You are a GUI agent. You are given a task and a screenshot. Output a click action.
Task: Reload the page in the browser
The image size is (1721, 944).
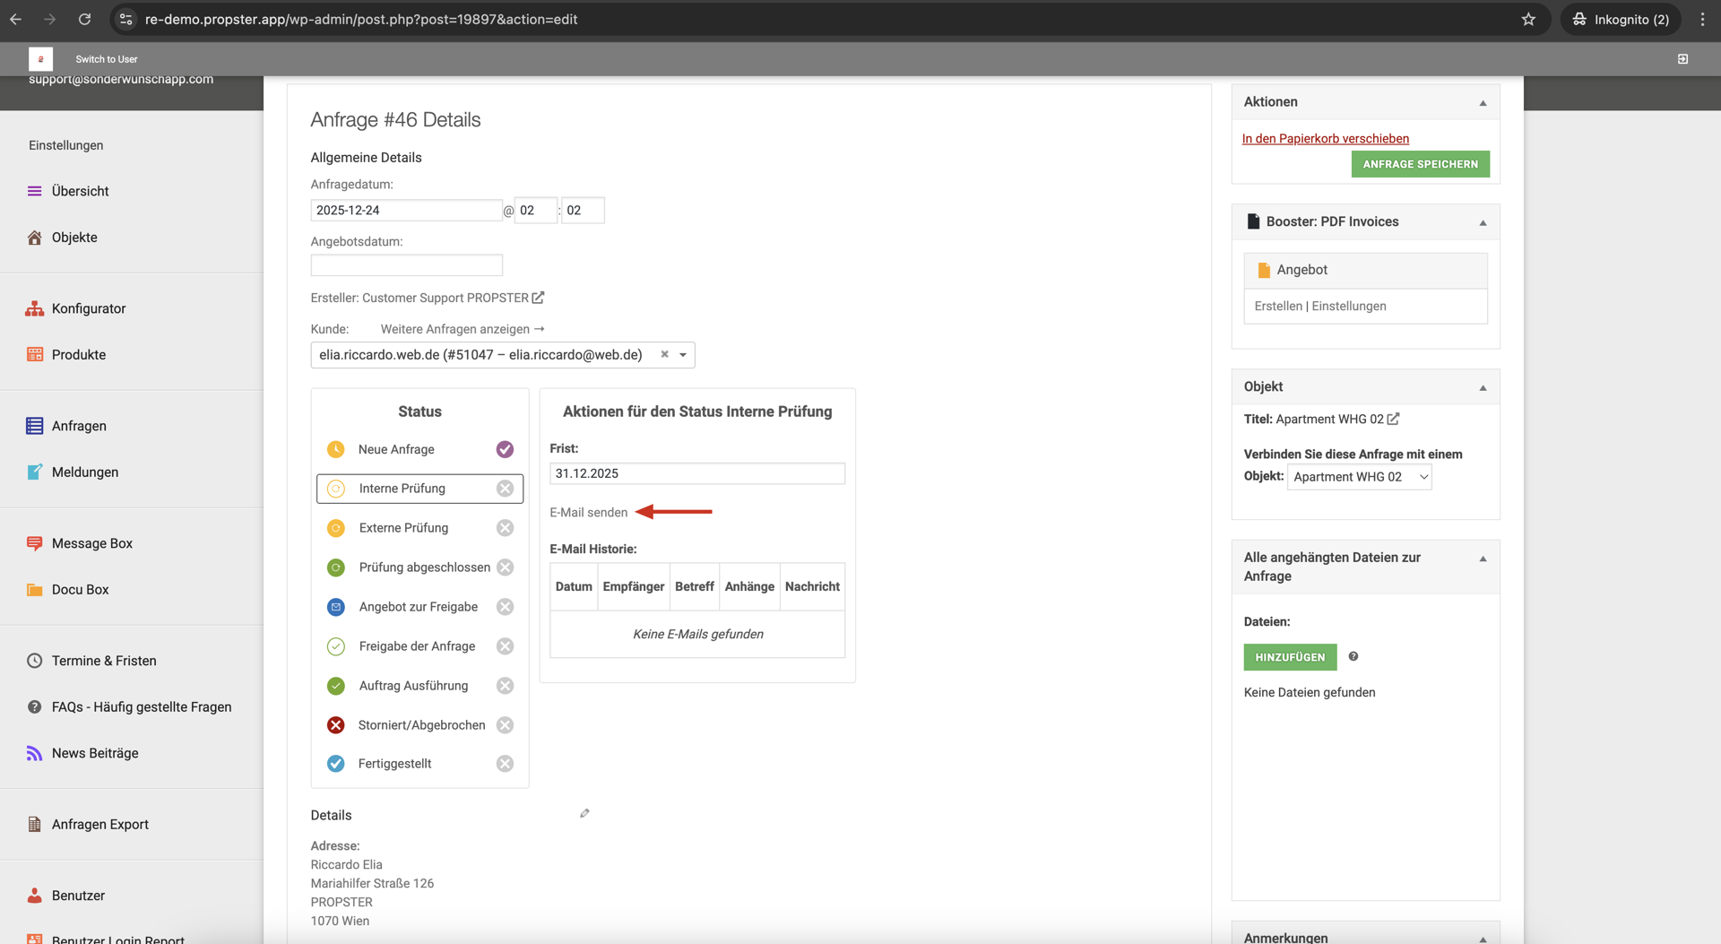click(x=84, y=19)
